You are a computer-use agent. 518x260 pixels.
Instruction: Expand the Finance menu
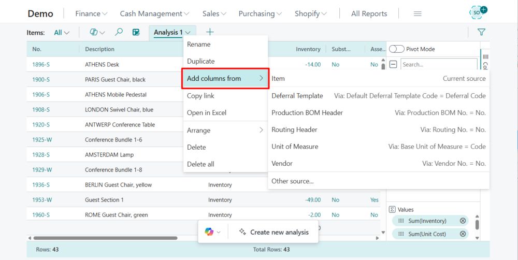click(x=91, y=13)
